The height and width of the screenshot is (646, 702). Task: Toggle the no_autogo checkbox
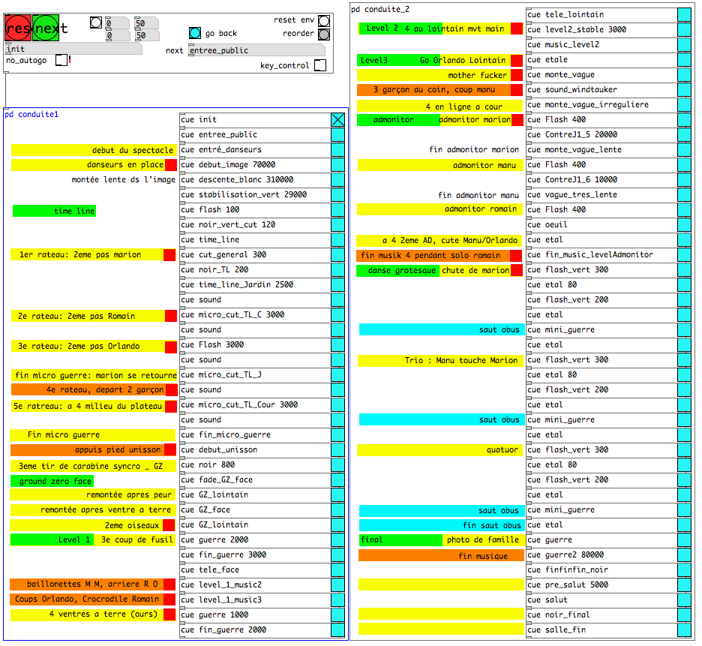click(x=61, y=60)
